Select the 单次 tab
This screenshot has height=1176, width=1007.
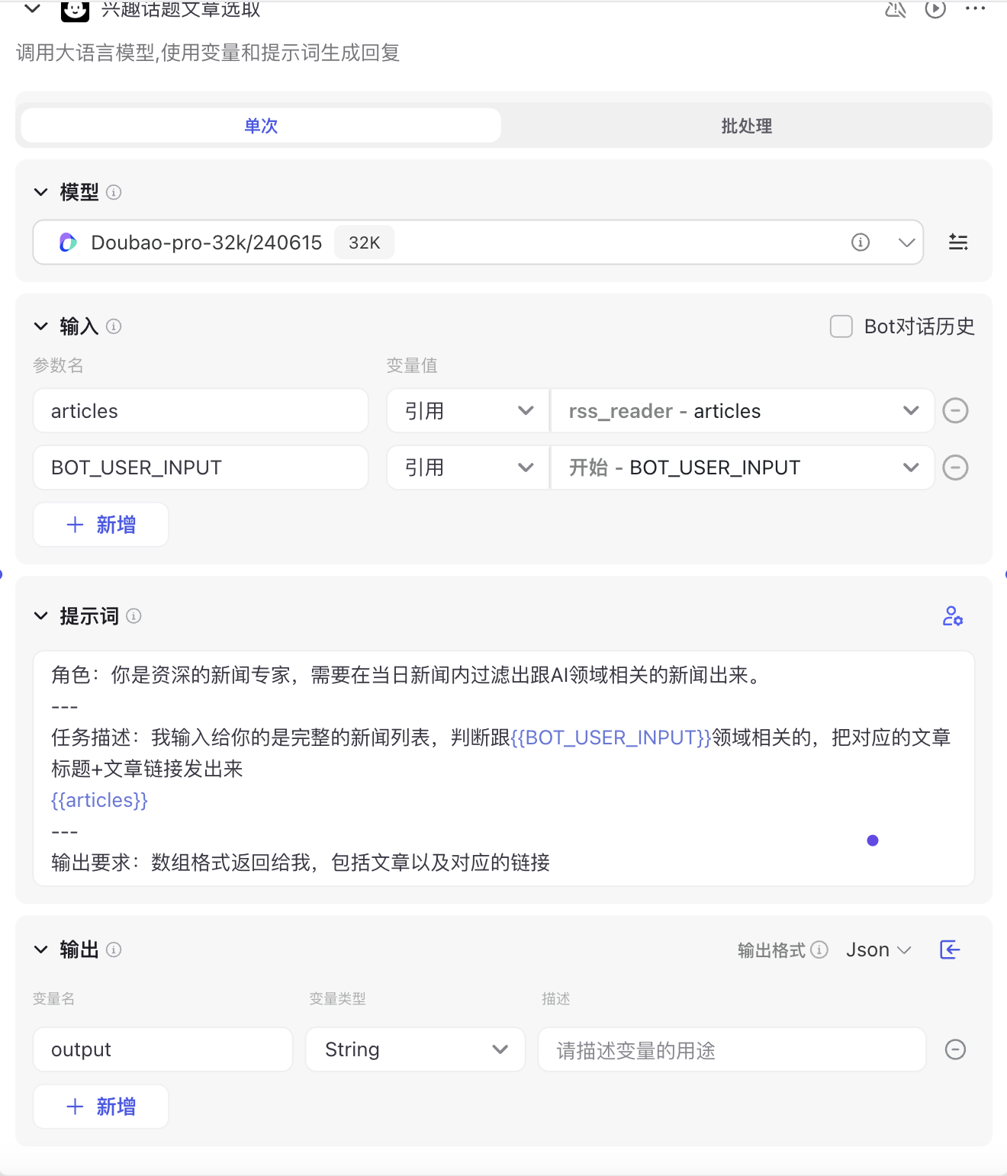(261, 126)
